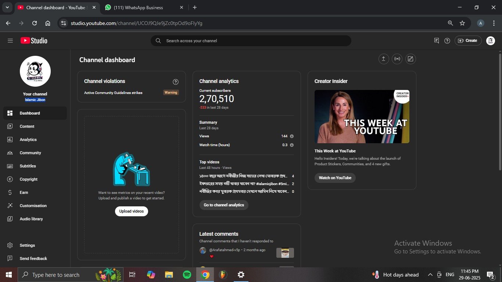
Task: Click the address bar URL
Action: 136,23
